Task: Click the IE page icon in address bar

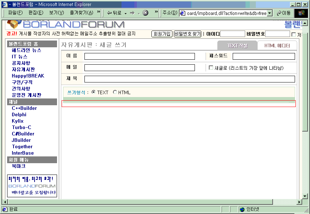Action: [x=183, y=13]
